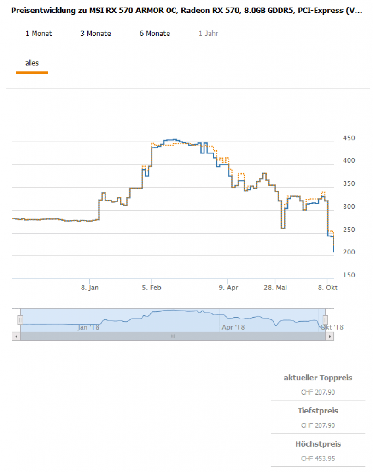Click the scrollbar left arrow
Screen dimensions: 373x472
[x=17, y=336]
